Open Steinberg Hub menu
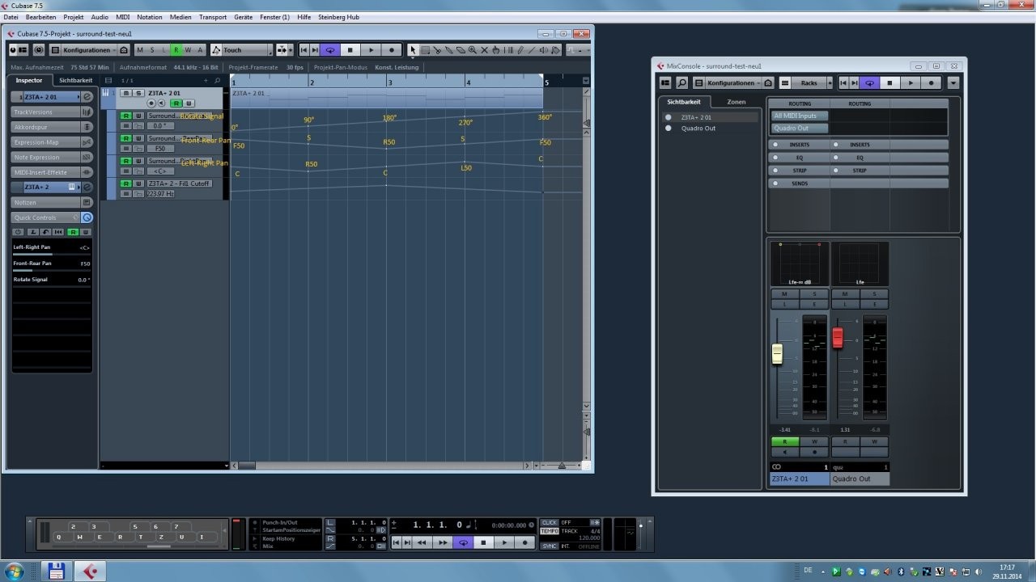Screen dimensions: 1036x582 [x=339, y=17]
